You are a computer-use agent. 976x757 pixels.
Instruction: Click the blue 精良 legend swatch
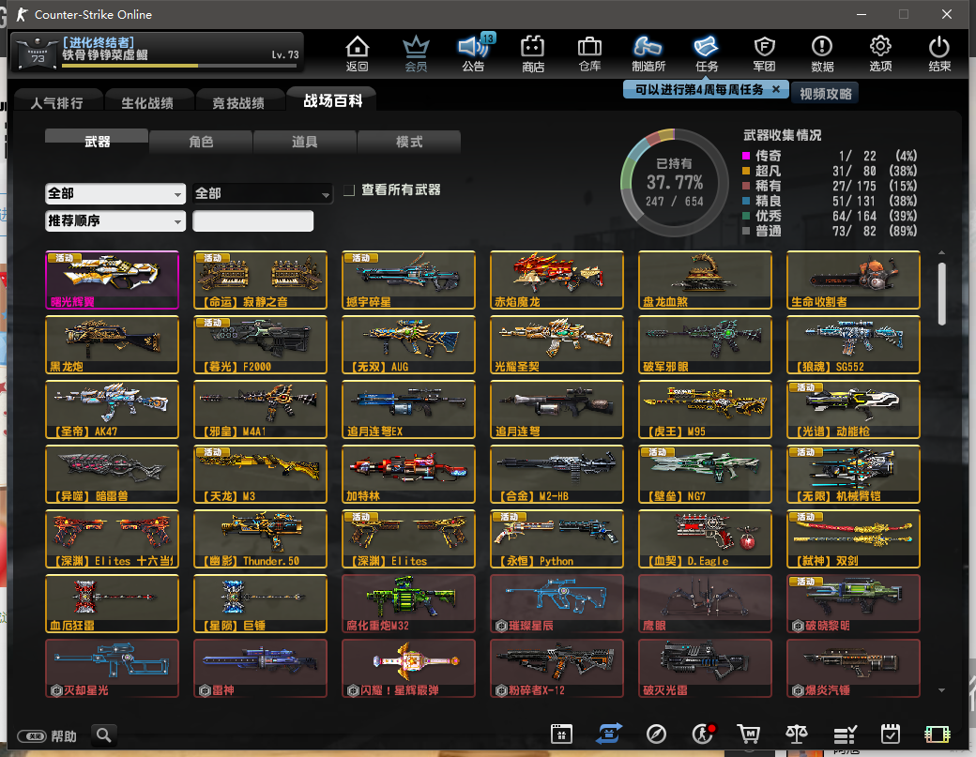click(x=746, y=201)
